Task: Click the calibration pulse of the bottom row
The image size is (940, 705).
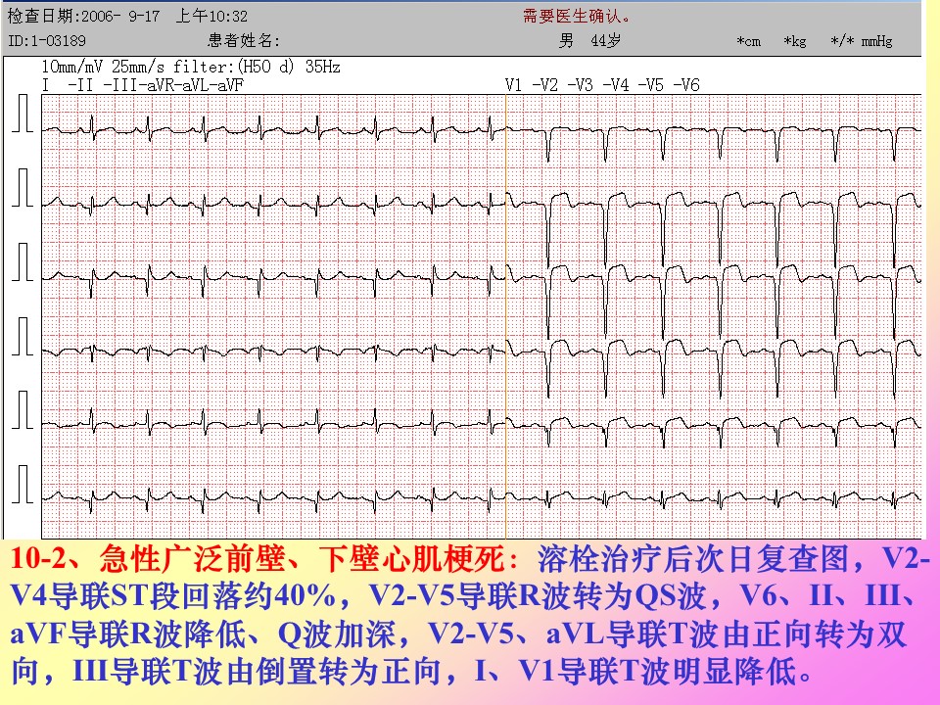Action: [23, 485]
